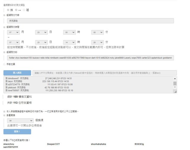Expand the number of prizes dropdown

[x=20, y=121]
